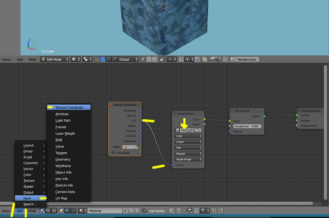Viewport: 329px width, 218px height.
Task: Click the browse image icon in the Image Texture node
Action: [x=177, y=130]
